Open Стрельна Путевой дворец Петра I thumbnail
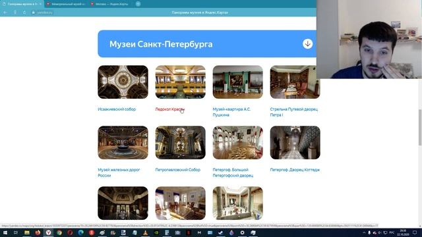The height and width of the screenshot is (237, 422). point(295,82)
